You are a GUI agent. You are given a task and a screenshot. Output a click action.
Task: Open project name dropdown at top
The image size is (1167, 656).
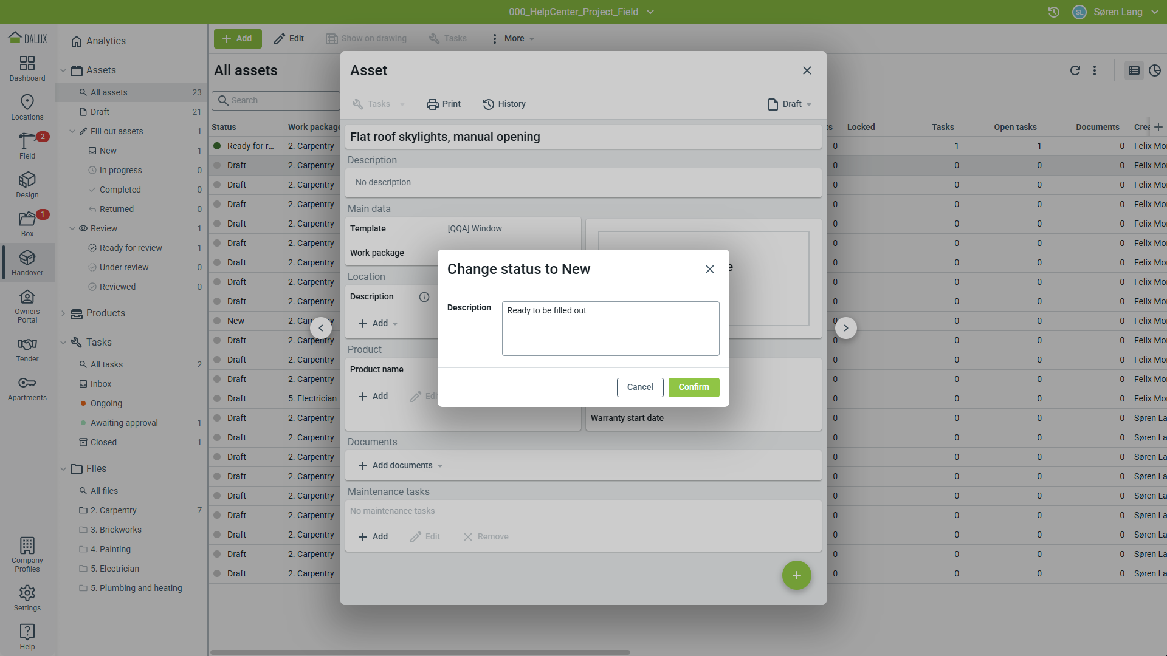click(x=581, y=12)
